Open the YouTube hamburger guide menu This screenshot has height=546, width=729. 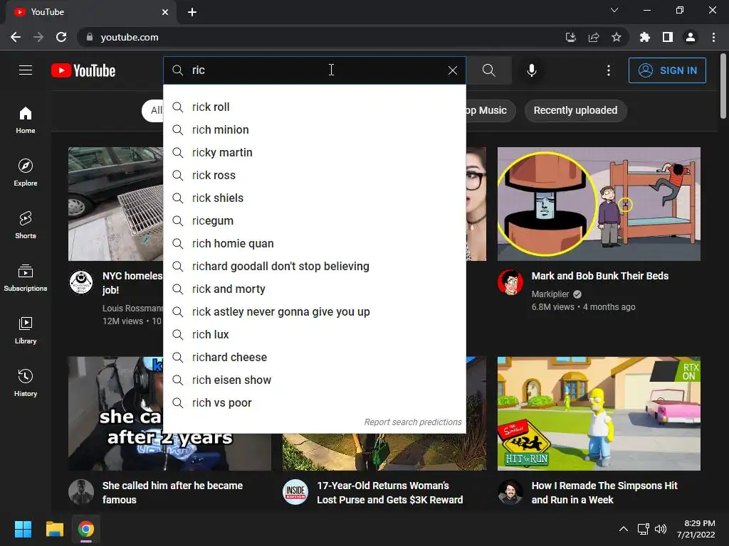(x=26, y=70)
